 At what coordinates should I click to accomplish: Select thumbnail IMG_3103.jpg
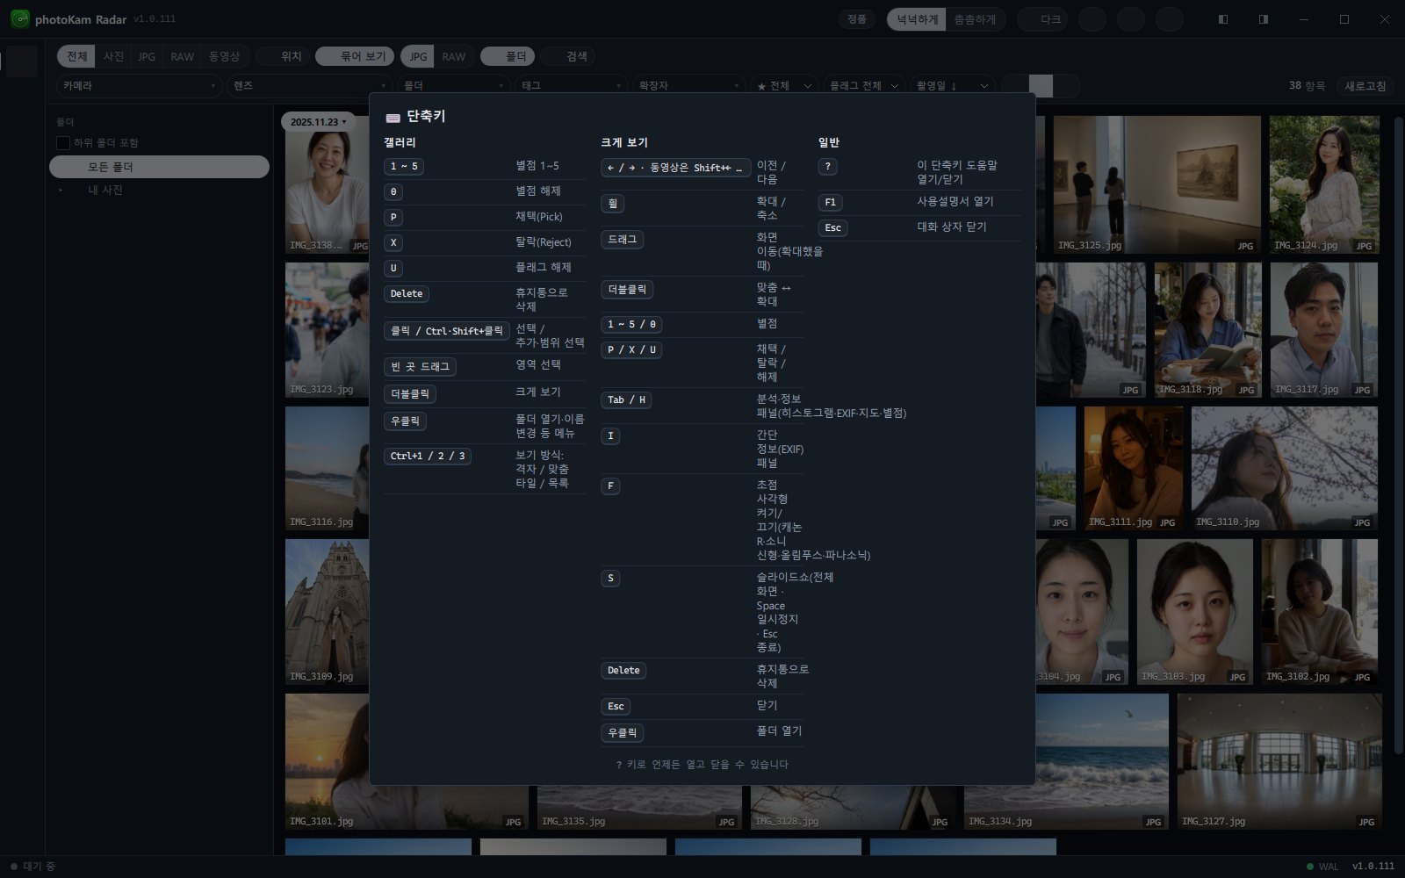pos(1195,612)
